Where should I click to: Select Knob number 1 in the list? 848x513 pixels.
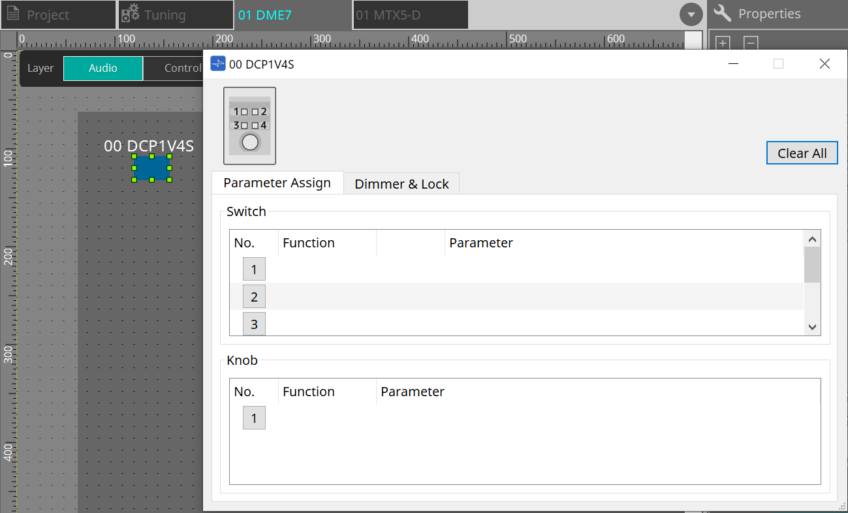254,418
